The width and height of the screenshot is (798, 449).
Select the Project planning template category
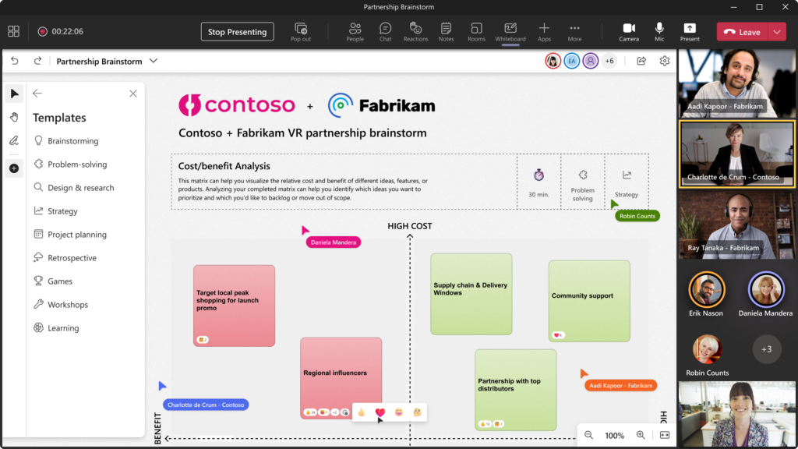pos(72,234)
